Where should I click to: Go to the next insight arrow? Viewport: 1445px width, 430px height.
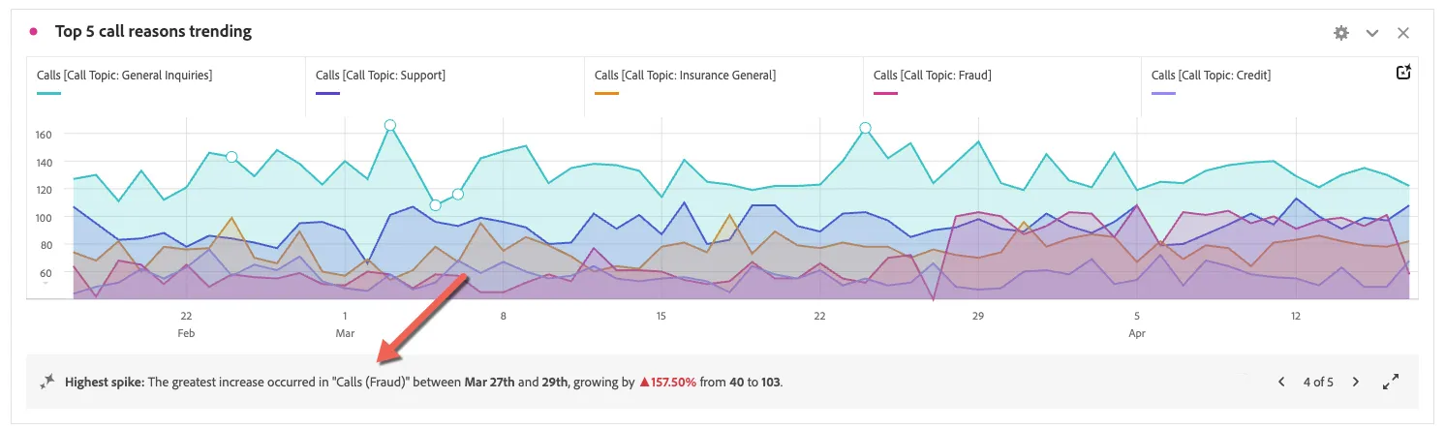1355,382
